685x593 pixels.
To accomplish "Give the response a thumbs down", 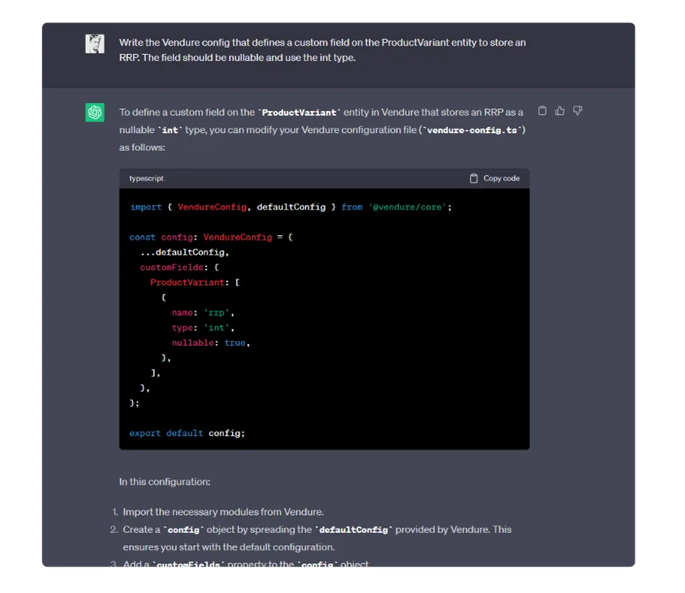I will point(578,111).
